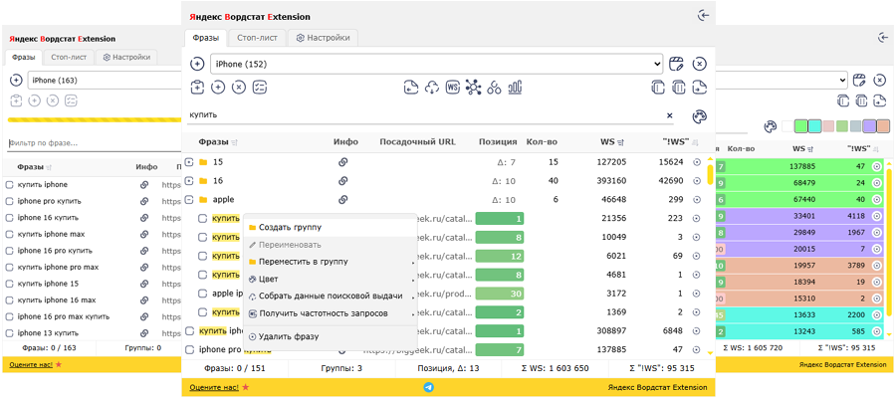
Task: Select checkbox for 'iphone 13 купить' phrase
Action: click(x=10, y=332)
